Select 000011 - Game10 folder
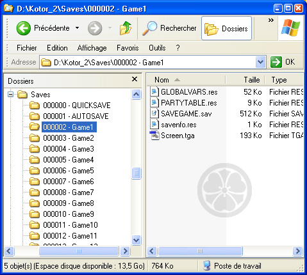 coord(71,225)
